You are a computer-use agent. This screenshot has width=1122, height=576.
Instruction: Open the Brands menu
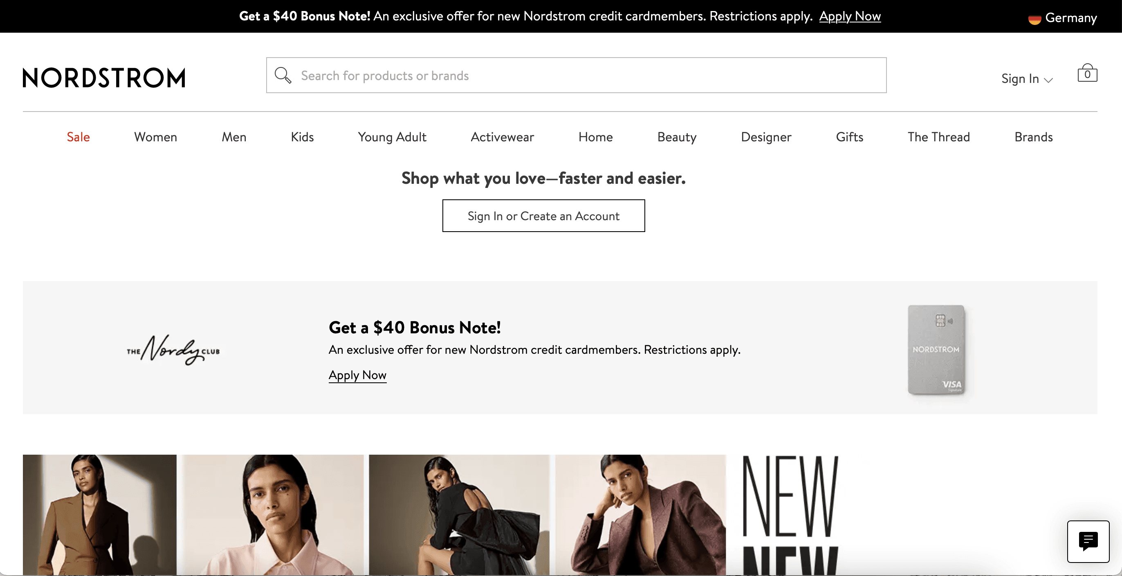click(x=1034, y=137)
